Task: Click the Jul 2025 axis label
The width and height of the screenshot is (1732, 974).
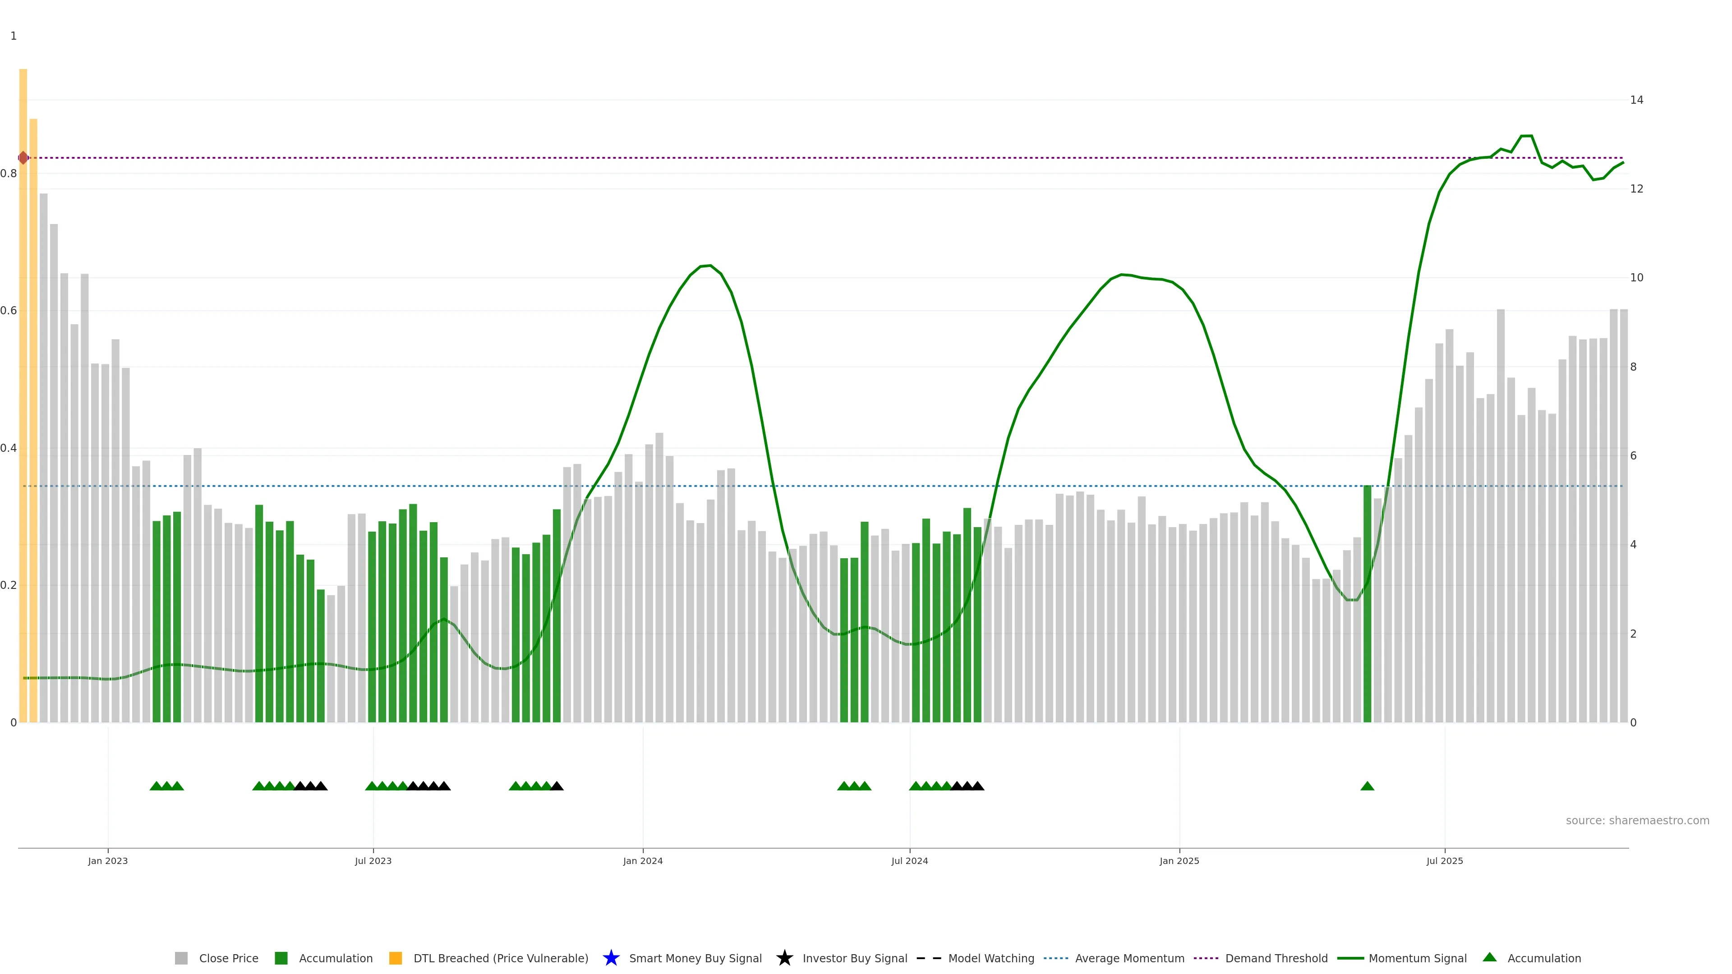Action: coord(1444,860)
